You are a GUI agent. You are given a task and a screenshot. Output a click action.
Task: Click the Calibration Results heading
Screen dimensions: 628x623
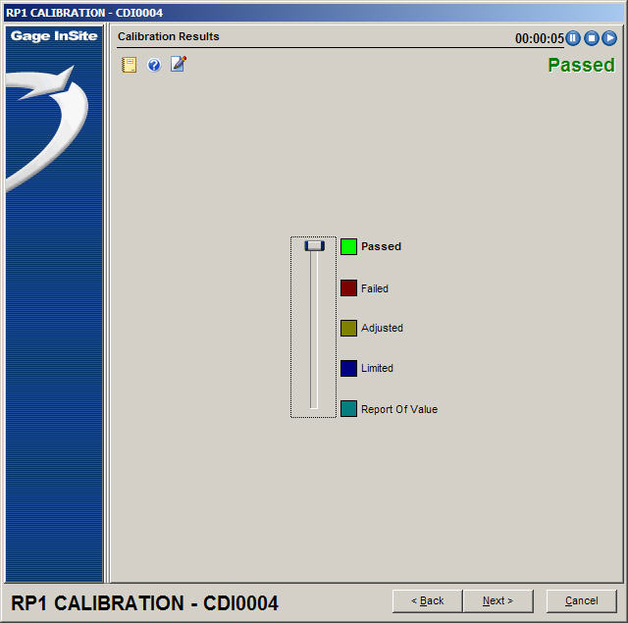tap(168, 36)
